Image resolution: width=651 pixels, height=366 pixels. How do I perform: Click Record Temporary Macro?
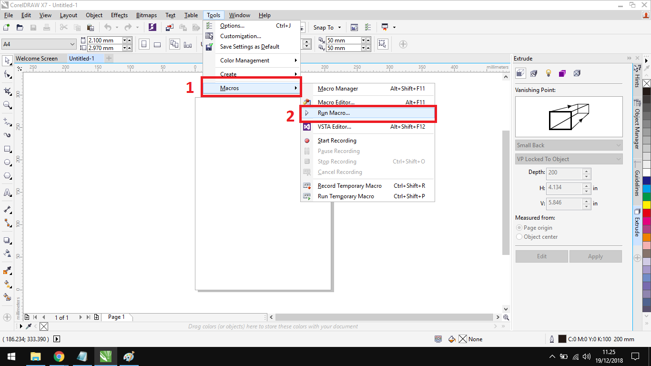pyautogui.click(x=367, y=186)
